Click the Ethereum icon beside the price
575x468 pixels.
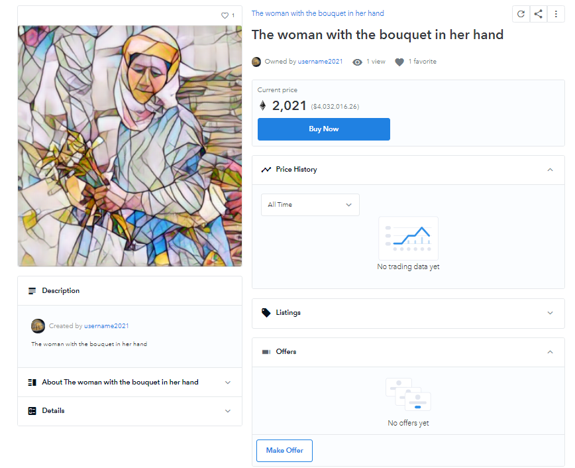point(262,105)
